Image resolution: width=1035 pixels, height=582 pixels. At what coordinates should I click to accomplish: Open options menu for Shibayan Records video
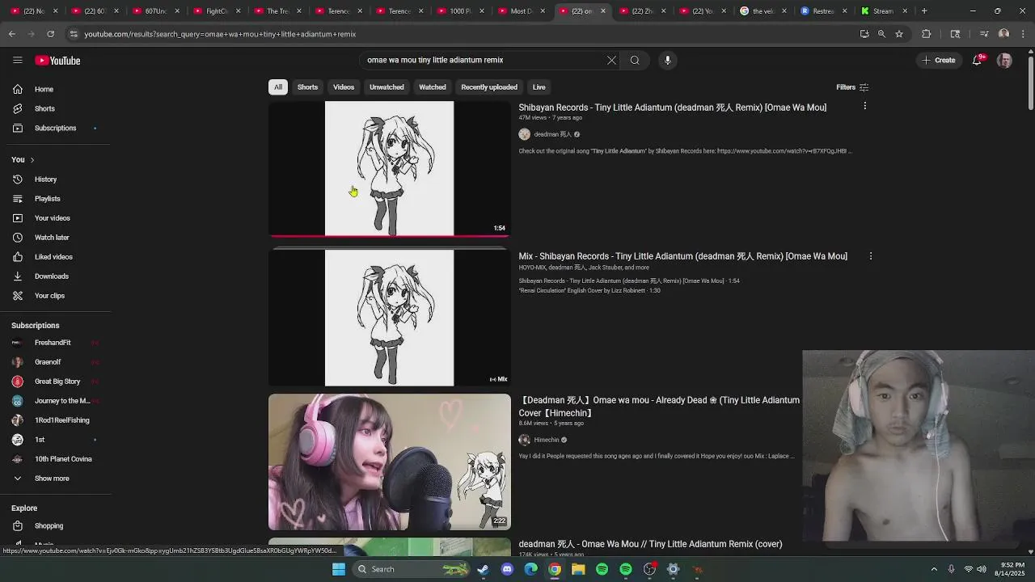864,106
